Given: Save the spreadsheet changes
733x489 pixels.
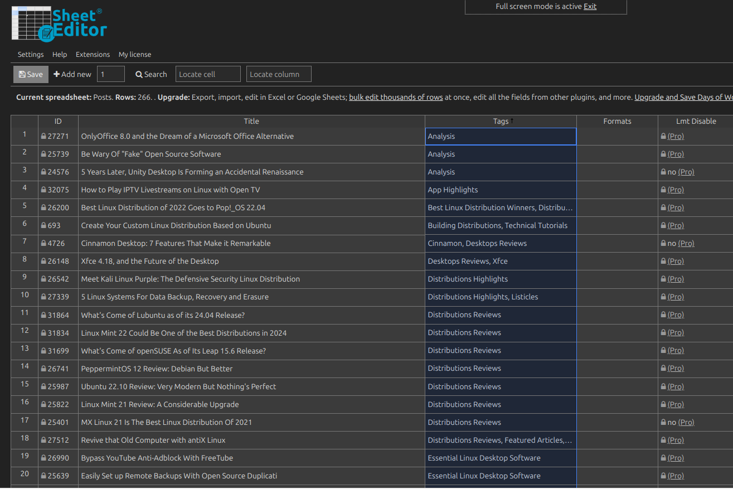Looking at the screenshot, I should [31, 74].
